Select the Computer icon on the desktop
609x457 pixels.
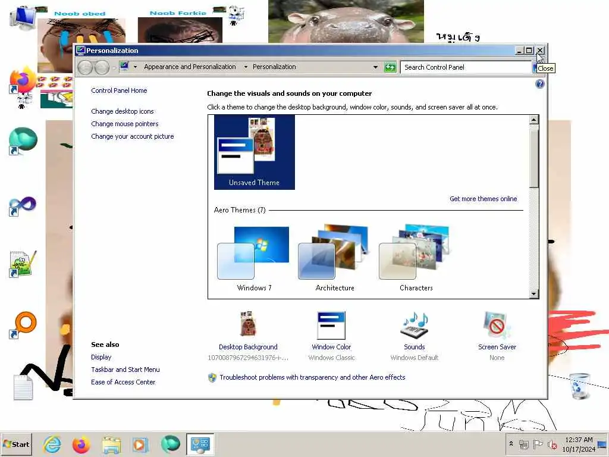pyautogui.click(x=23, y=18)
